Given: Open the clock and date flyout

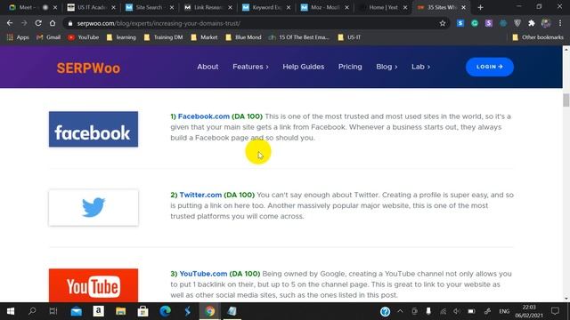Looking at the screenshot, I should point(529,311).
